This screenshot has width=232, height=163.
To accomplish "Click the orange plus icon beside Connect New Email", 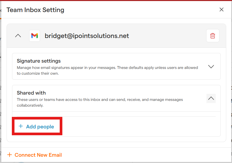I will 9,155.
